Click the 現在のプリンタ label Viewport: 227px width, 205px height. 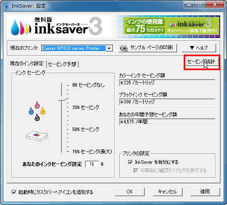coord(24,48)
